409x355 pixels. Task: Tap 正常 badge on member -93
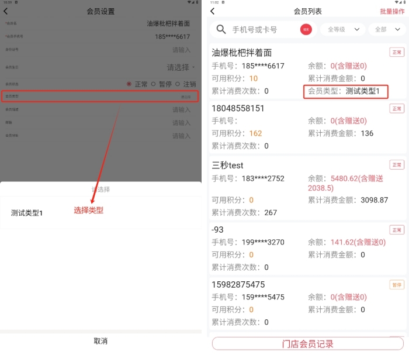click(x=397, y=230)
